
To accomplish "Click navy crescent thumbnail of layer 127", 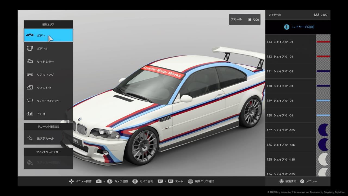I will point(323,130).
